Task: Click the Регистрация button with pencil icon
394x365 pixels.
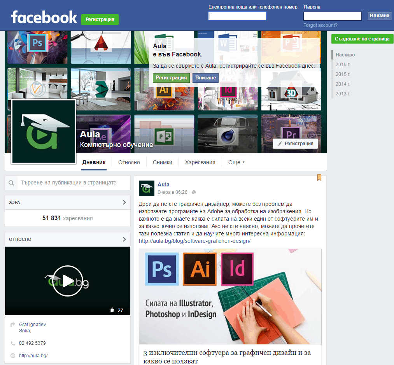Action: coord(295,144)
